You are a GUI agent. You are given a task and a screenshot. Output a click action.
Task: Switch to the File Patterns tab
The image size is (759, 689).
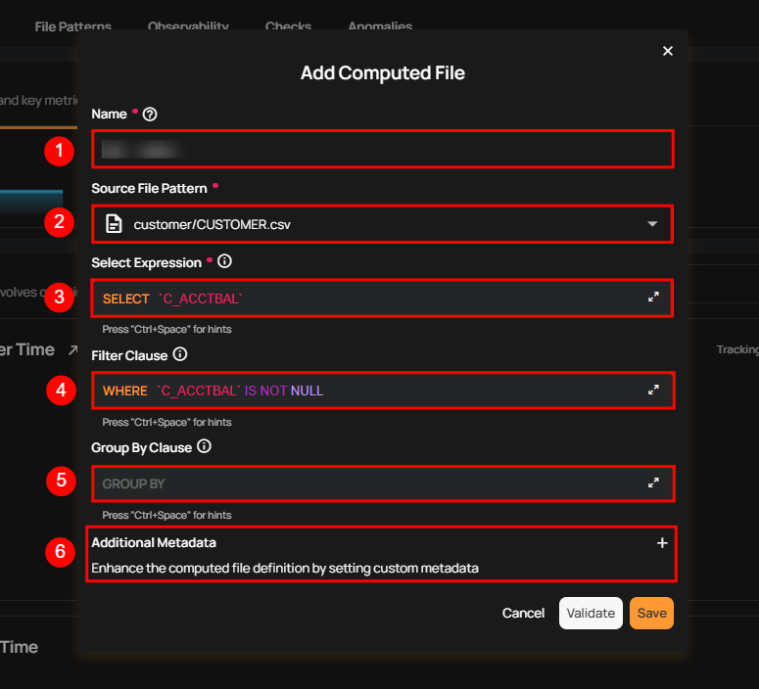[73, 26]
